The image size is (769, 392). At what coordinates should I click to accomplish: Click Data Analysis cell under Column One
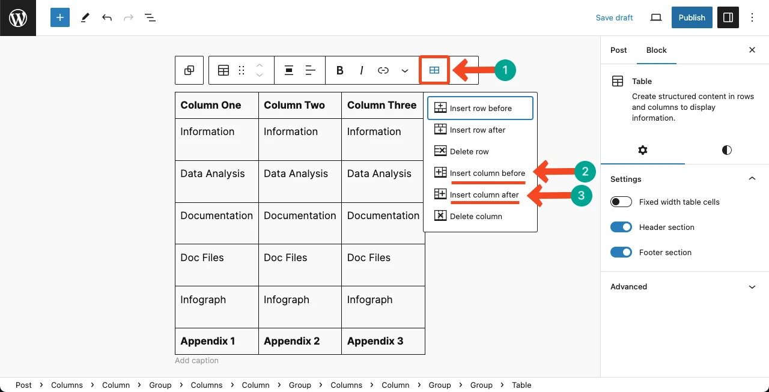217,181
